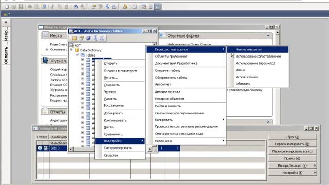Click the binoculars Find icon in main toolbar
329x185 pixels.
coord(76,7)
